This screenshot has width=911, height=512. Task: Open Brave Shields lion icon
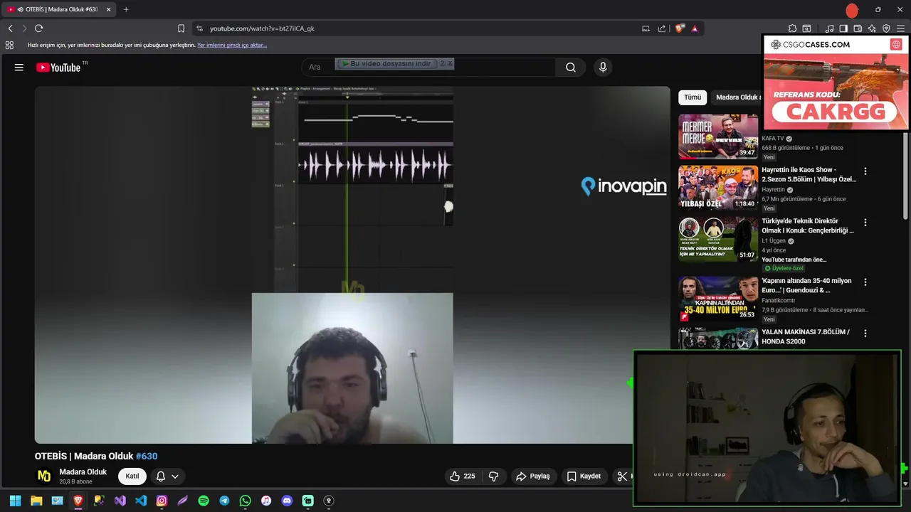680,28
